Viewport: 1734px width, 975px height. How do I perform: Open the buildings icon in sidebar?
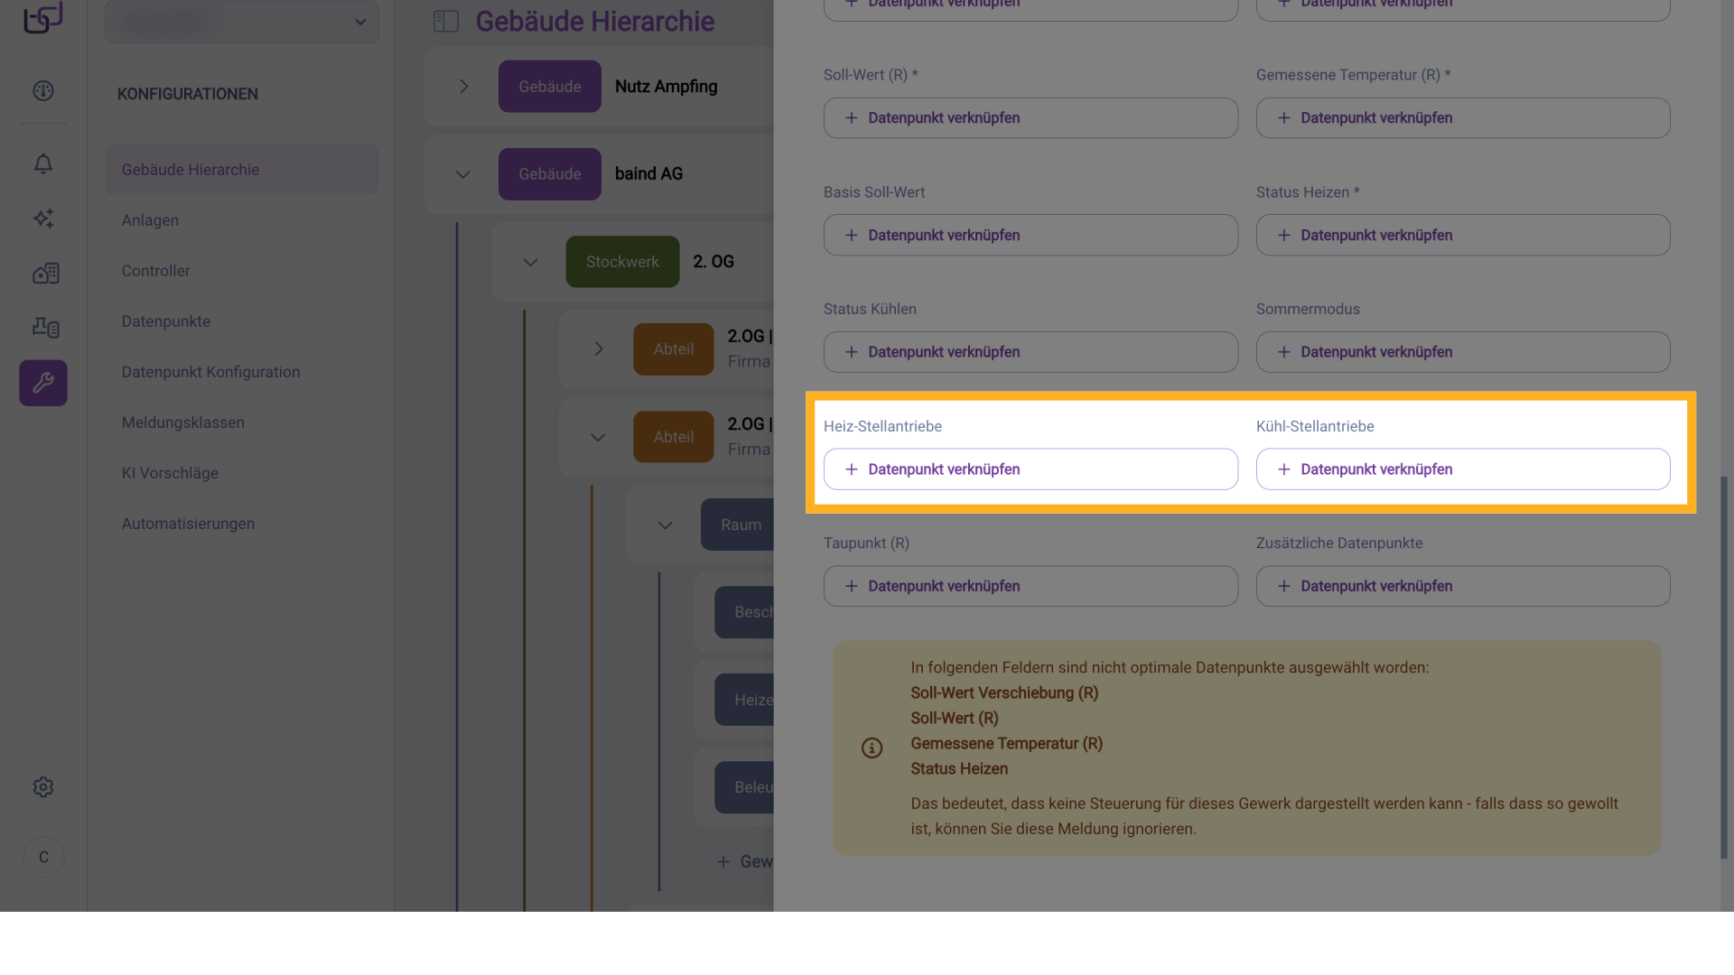[x=44, y=273]
